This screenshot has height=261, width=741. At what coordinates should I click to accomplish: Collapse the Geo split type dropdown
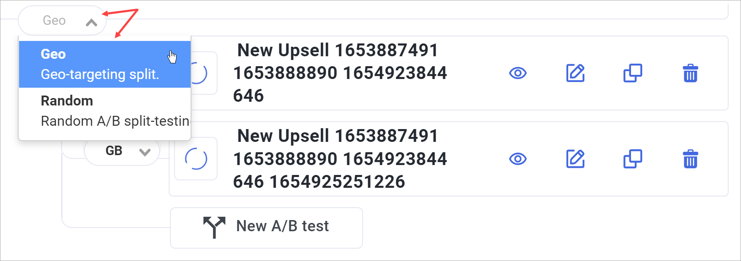point(62,21)
